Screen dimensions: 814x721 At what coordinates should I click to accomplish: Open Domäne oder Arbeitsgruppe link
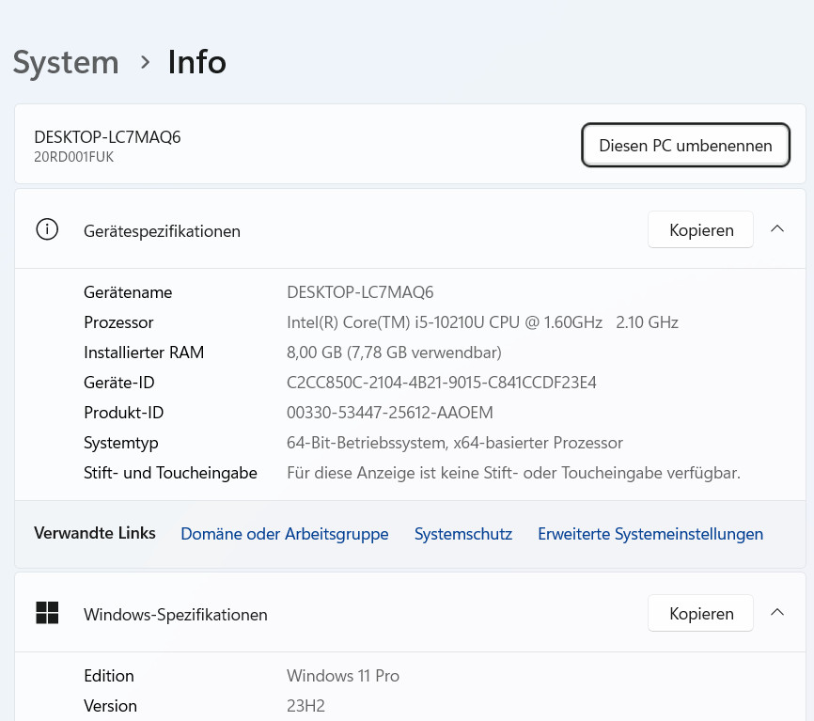[284, 534]
